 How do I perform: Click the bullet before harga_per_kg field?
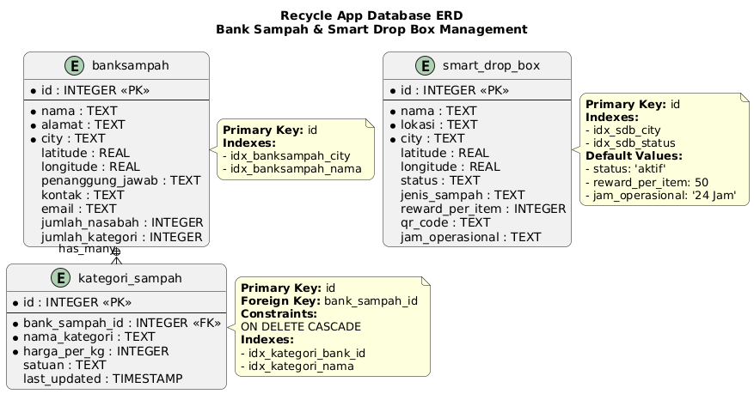coord(15,351)
